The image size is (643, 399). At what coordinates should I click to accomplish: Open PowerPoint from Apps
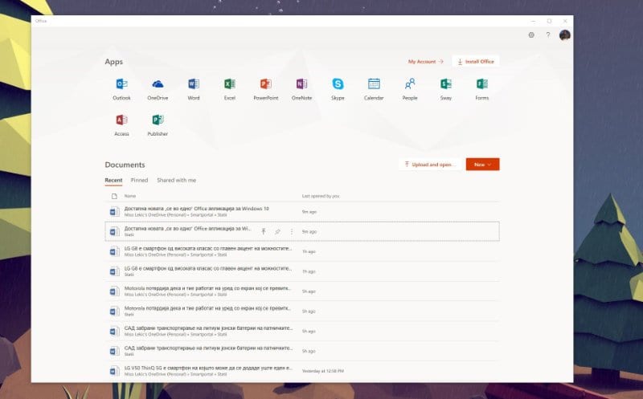[266, 89]
